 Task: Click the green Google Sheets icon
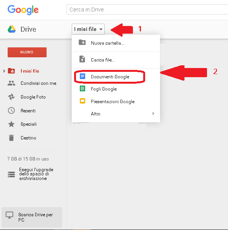(x=82, y=89)
